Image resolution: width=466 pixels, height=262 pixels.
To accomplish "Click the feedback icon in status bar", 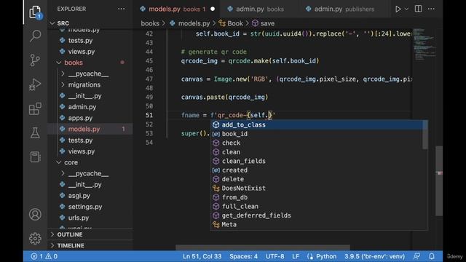I will 416,256.
